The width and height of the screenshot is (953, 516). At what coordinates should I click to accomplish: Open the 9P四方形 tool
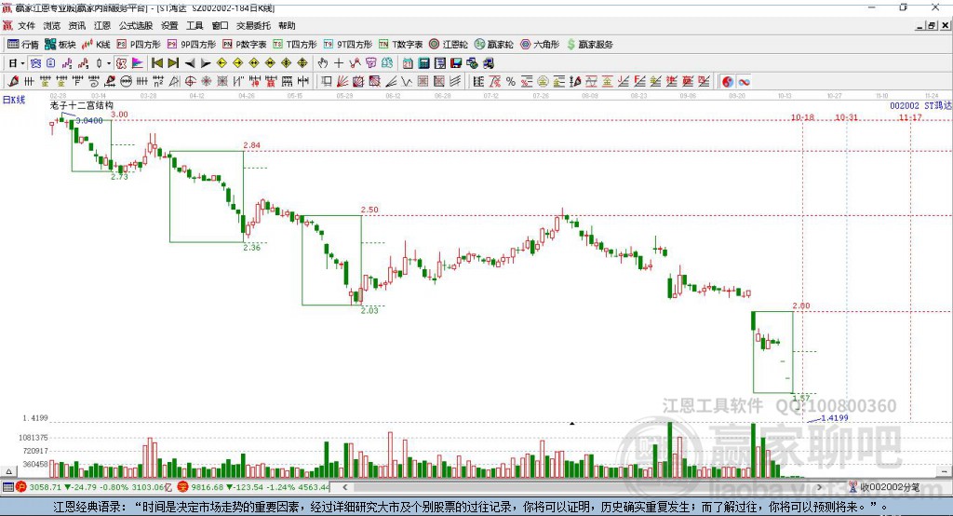[192, 45]
